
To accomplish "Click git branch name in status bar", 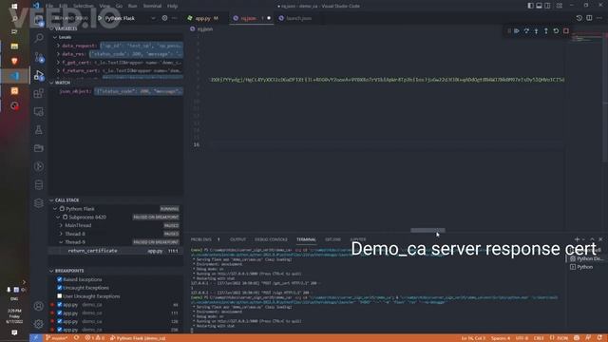I will tap(57, 338).
